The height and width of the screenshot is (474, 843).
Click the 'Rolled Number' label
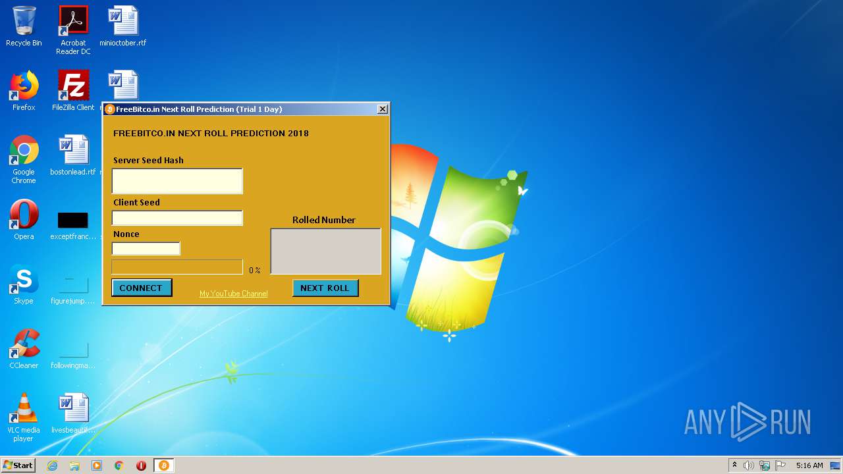click(324, 220)
